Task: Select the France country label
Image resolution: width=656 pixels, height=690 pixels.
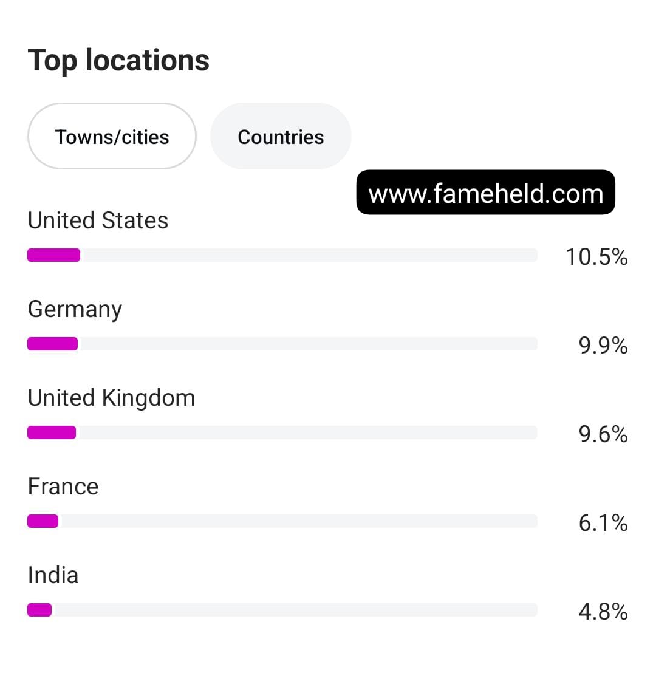Action: [63, 487]
